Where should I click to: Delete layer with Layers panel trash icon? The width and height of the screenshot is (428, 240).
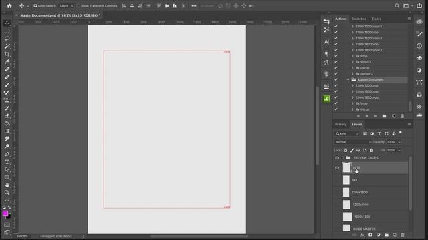point(403,235)
